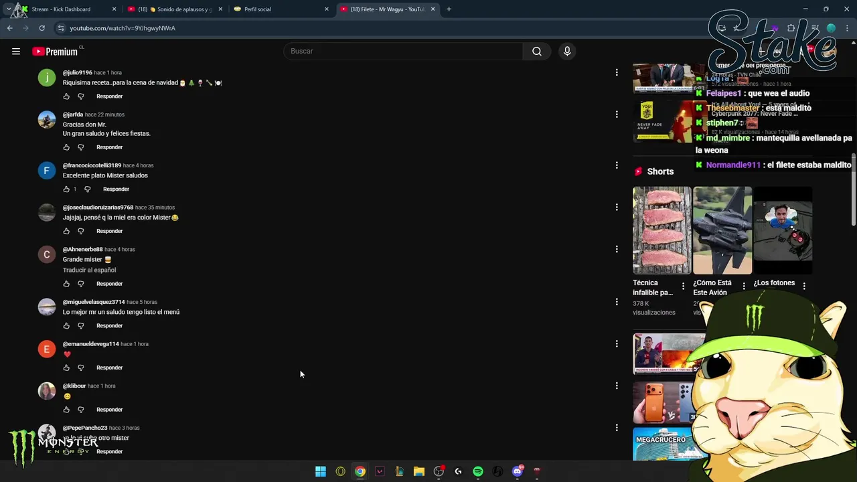Like @francociccotelli3189's comment
The height and width of the screenshot is (482, 857).
tap(66, 189)
